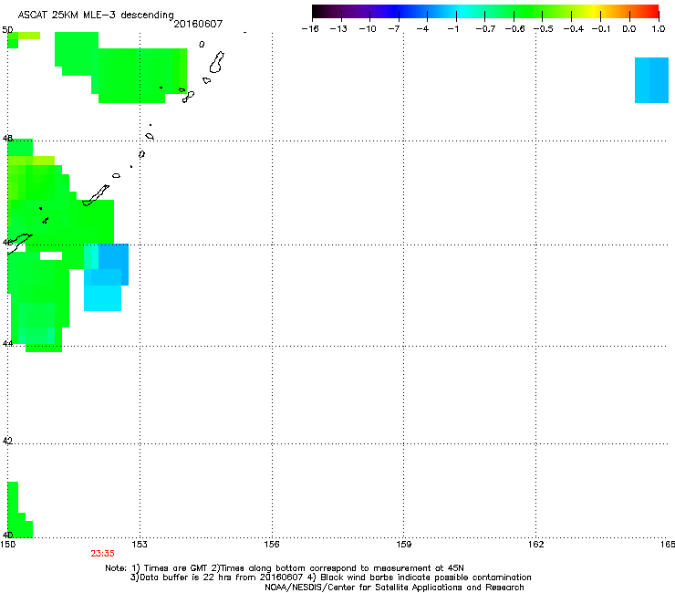Click the 159 longitude axis label
Viewport: 675px width, 593px height.
click(x=404, y=545)
